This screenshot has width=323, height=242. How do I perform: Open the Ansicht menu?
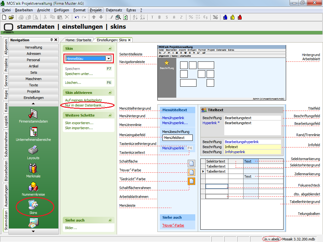tap(44, 10)
